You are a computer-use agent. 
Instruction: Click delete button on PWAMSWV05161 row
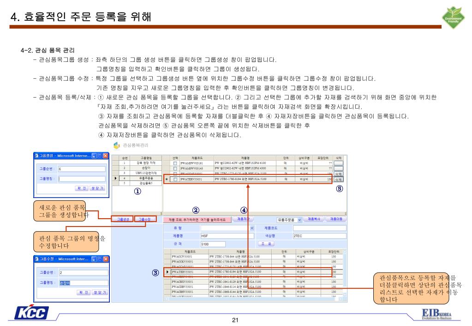338,163
